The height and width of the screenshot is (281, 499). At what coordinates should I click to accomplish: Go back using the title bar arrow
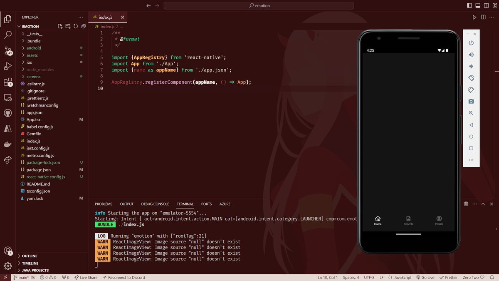click(149, 6)
